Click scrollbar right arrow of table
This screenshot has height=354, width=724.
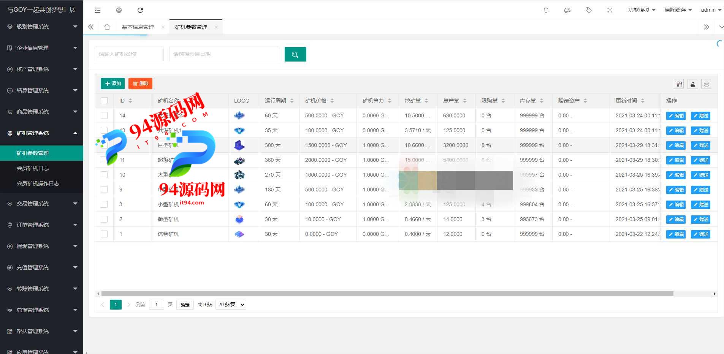pyautogui.click(x=715, y=294)
